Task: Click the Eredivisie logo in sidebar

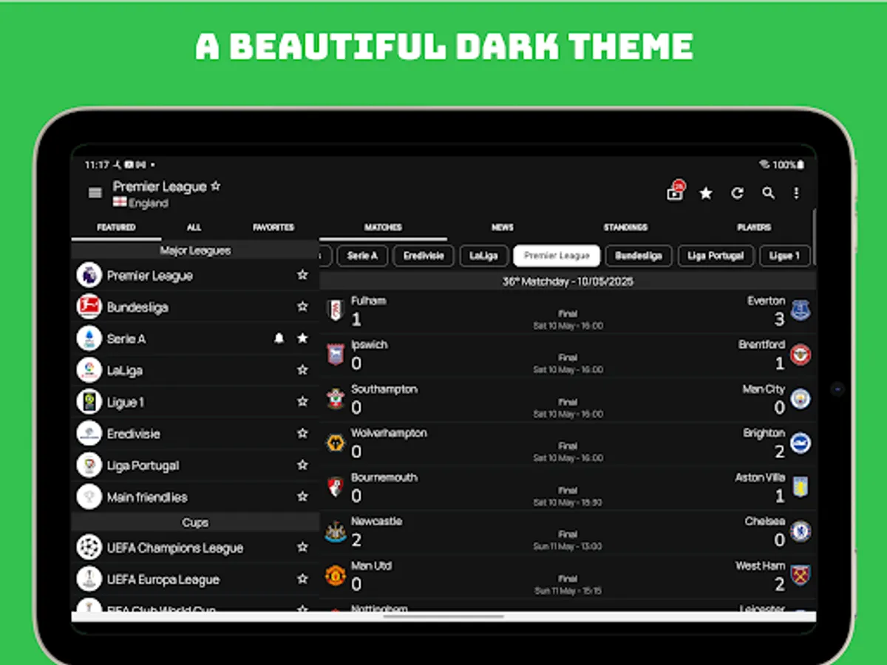Action: 89,433
